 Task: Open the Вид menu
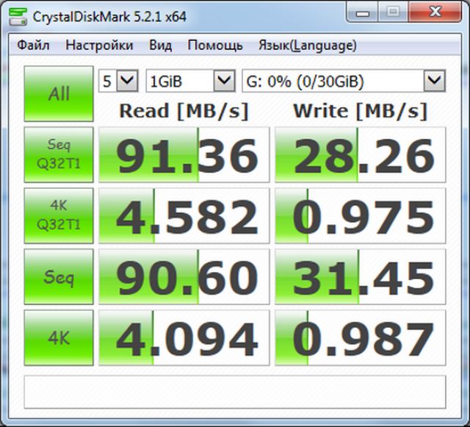tap(160, 46)
